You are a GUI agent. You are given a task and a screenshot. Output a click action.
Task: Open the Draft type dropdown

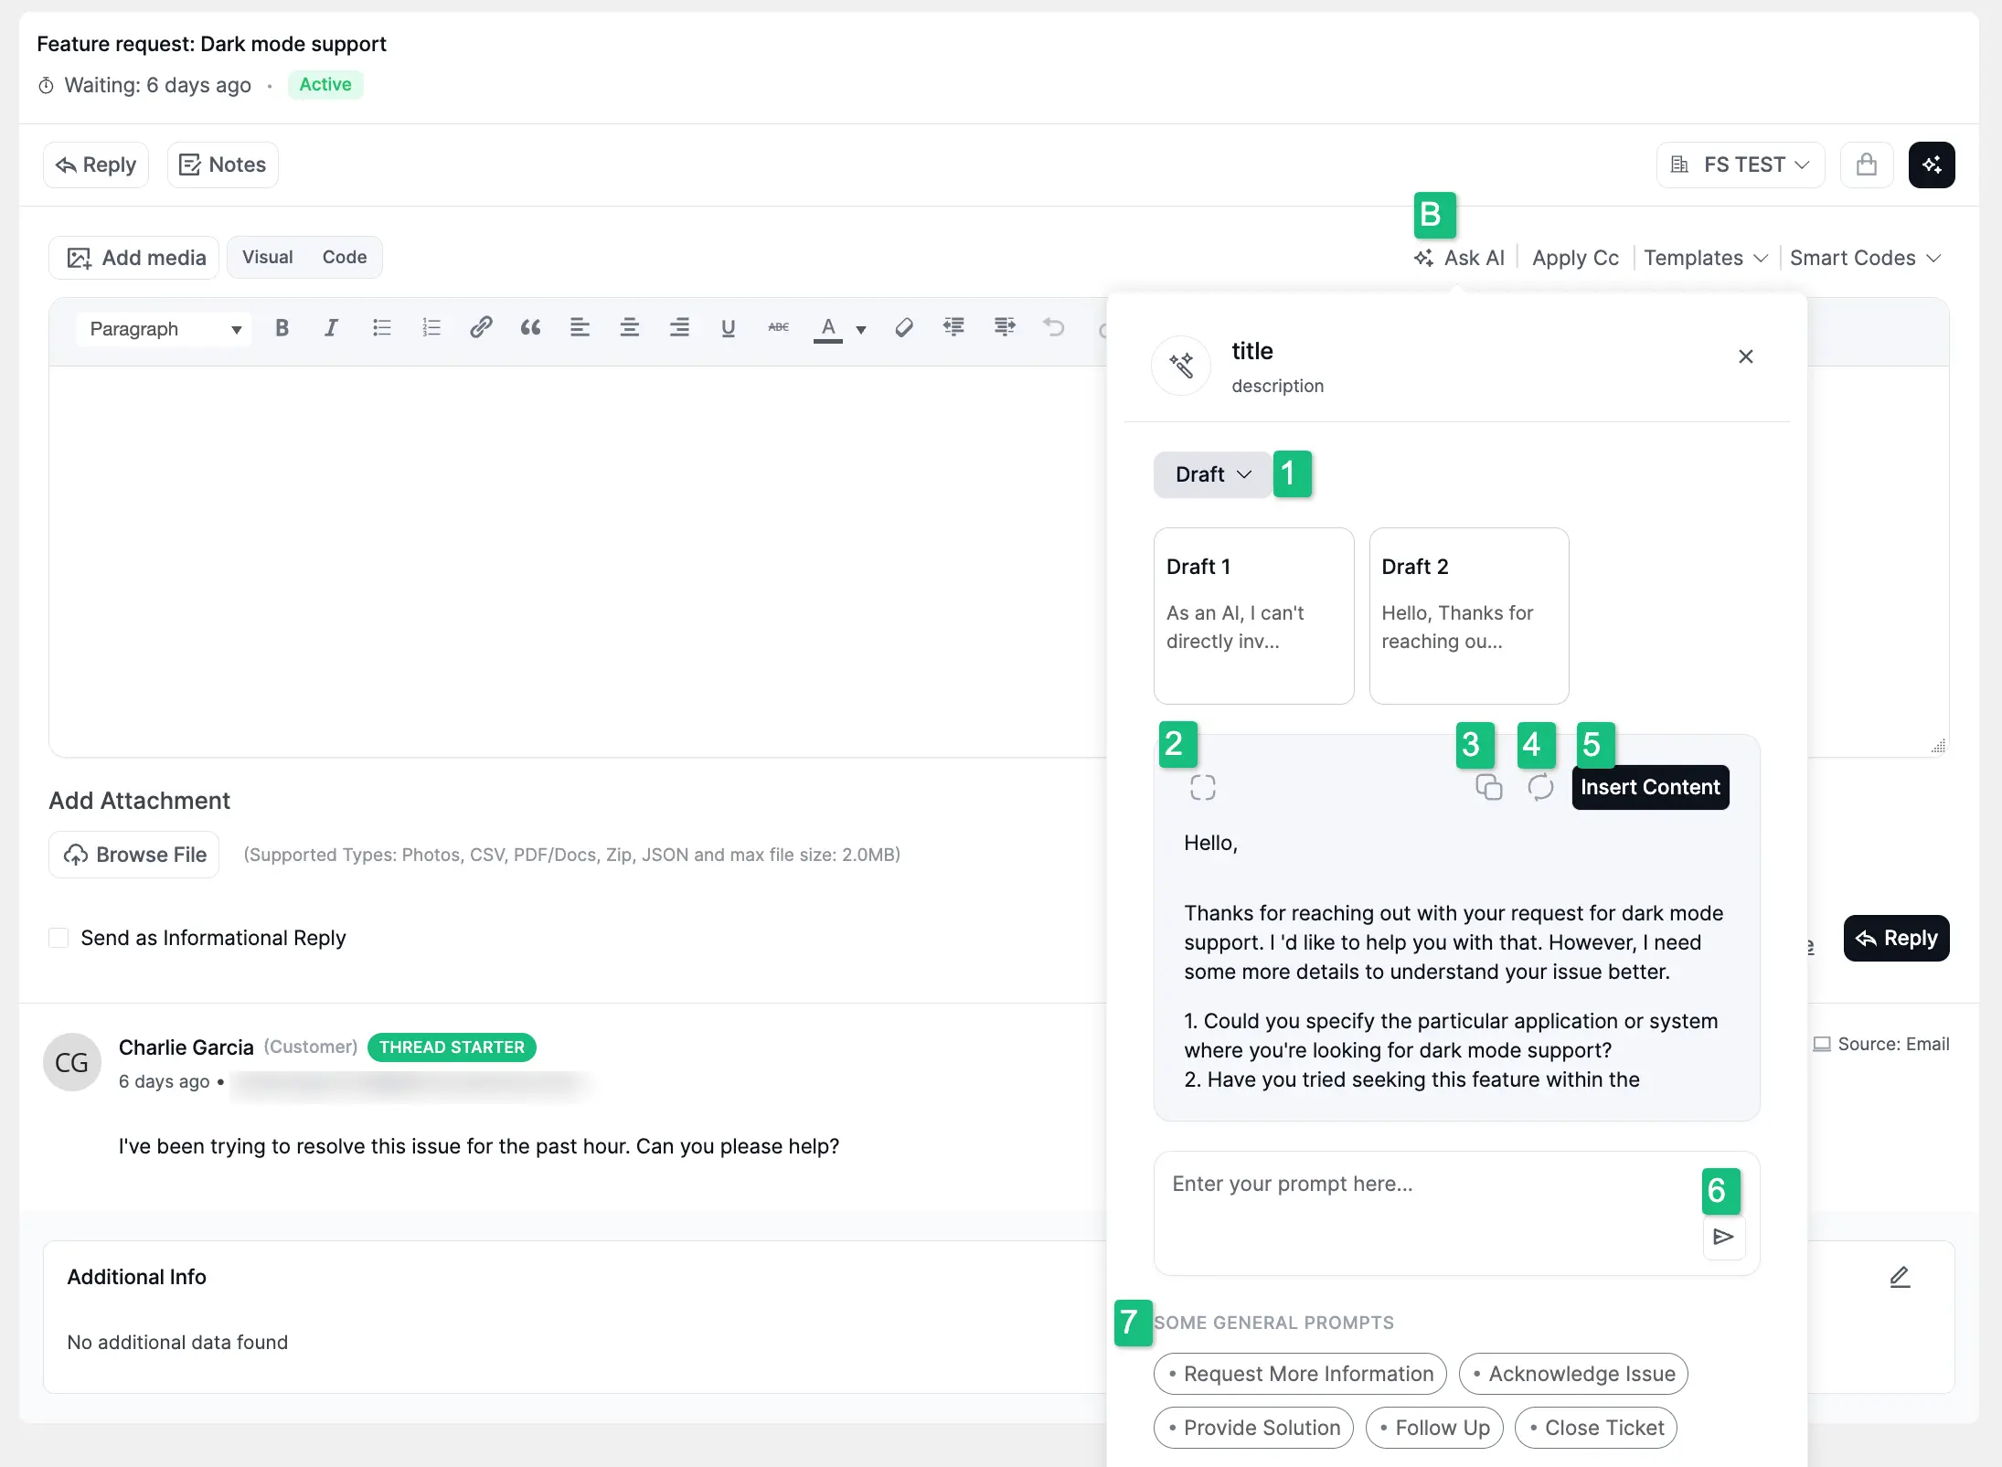pyautogui.click(x=1212, y=474)
